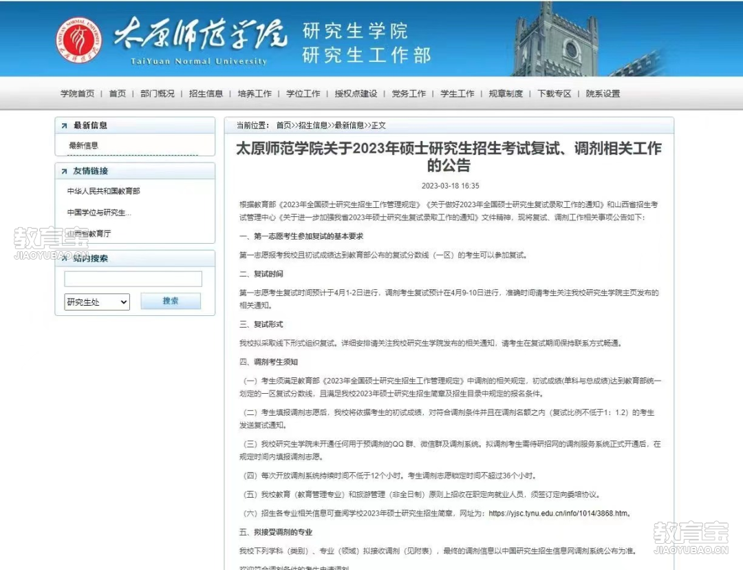Click the 研究生工作部 banner text
Screen dimensions: 743x570
tap(366, 56)
